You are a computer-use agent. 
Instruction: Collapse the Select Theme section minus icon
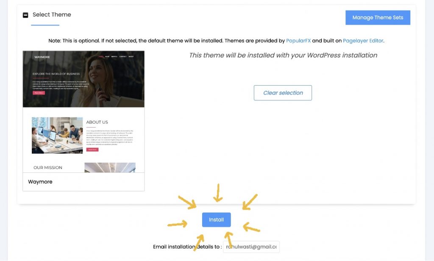point(25,15)
